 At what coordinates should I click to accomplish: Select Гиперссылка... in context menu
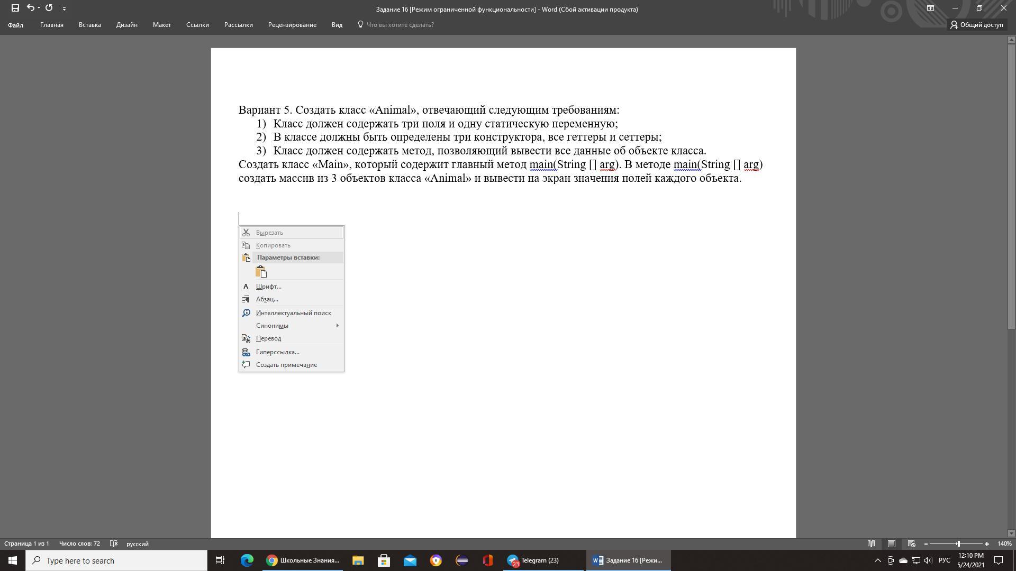coord(277,352)
